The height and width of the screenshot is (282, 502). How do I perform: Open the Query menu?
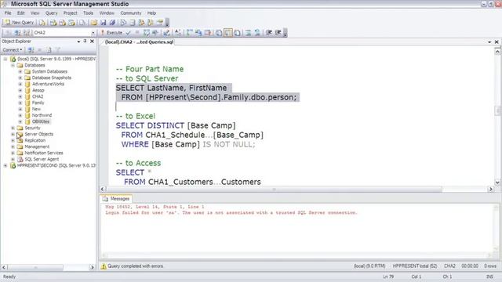(x=51, y=13)
